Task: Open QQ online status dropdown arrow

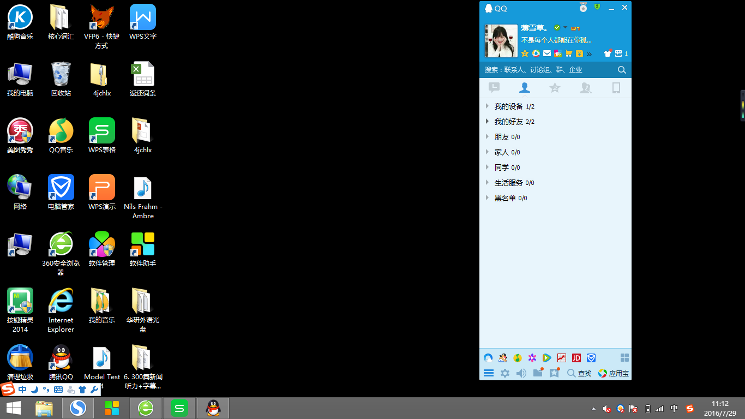Action: tap(565, 27)
